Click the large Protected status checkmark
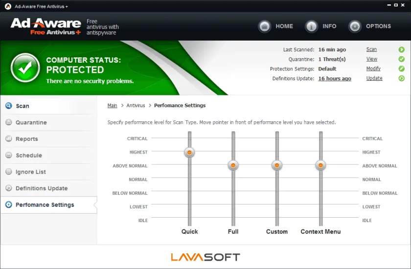 coord(25,67)
